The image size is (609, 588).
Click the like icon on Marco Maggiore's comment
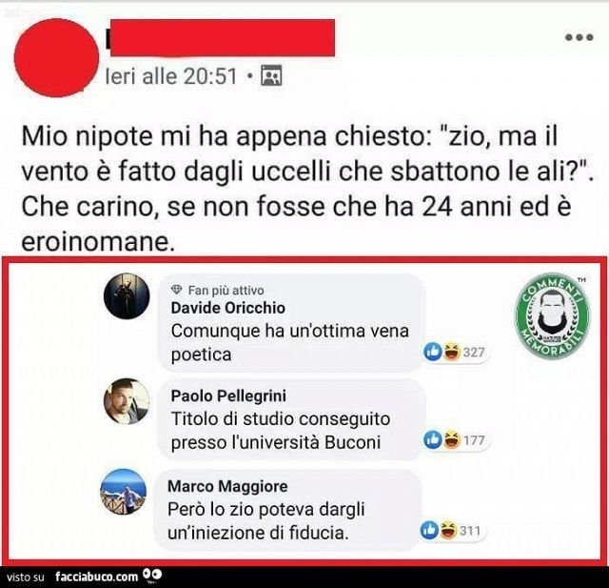(x=429, y=531)
